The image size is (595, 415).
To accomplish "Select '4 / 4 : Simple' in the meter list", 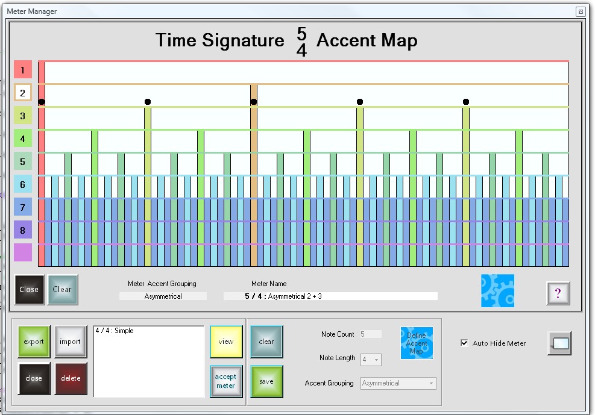I will (x=115, y=331).
